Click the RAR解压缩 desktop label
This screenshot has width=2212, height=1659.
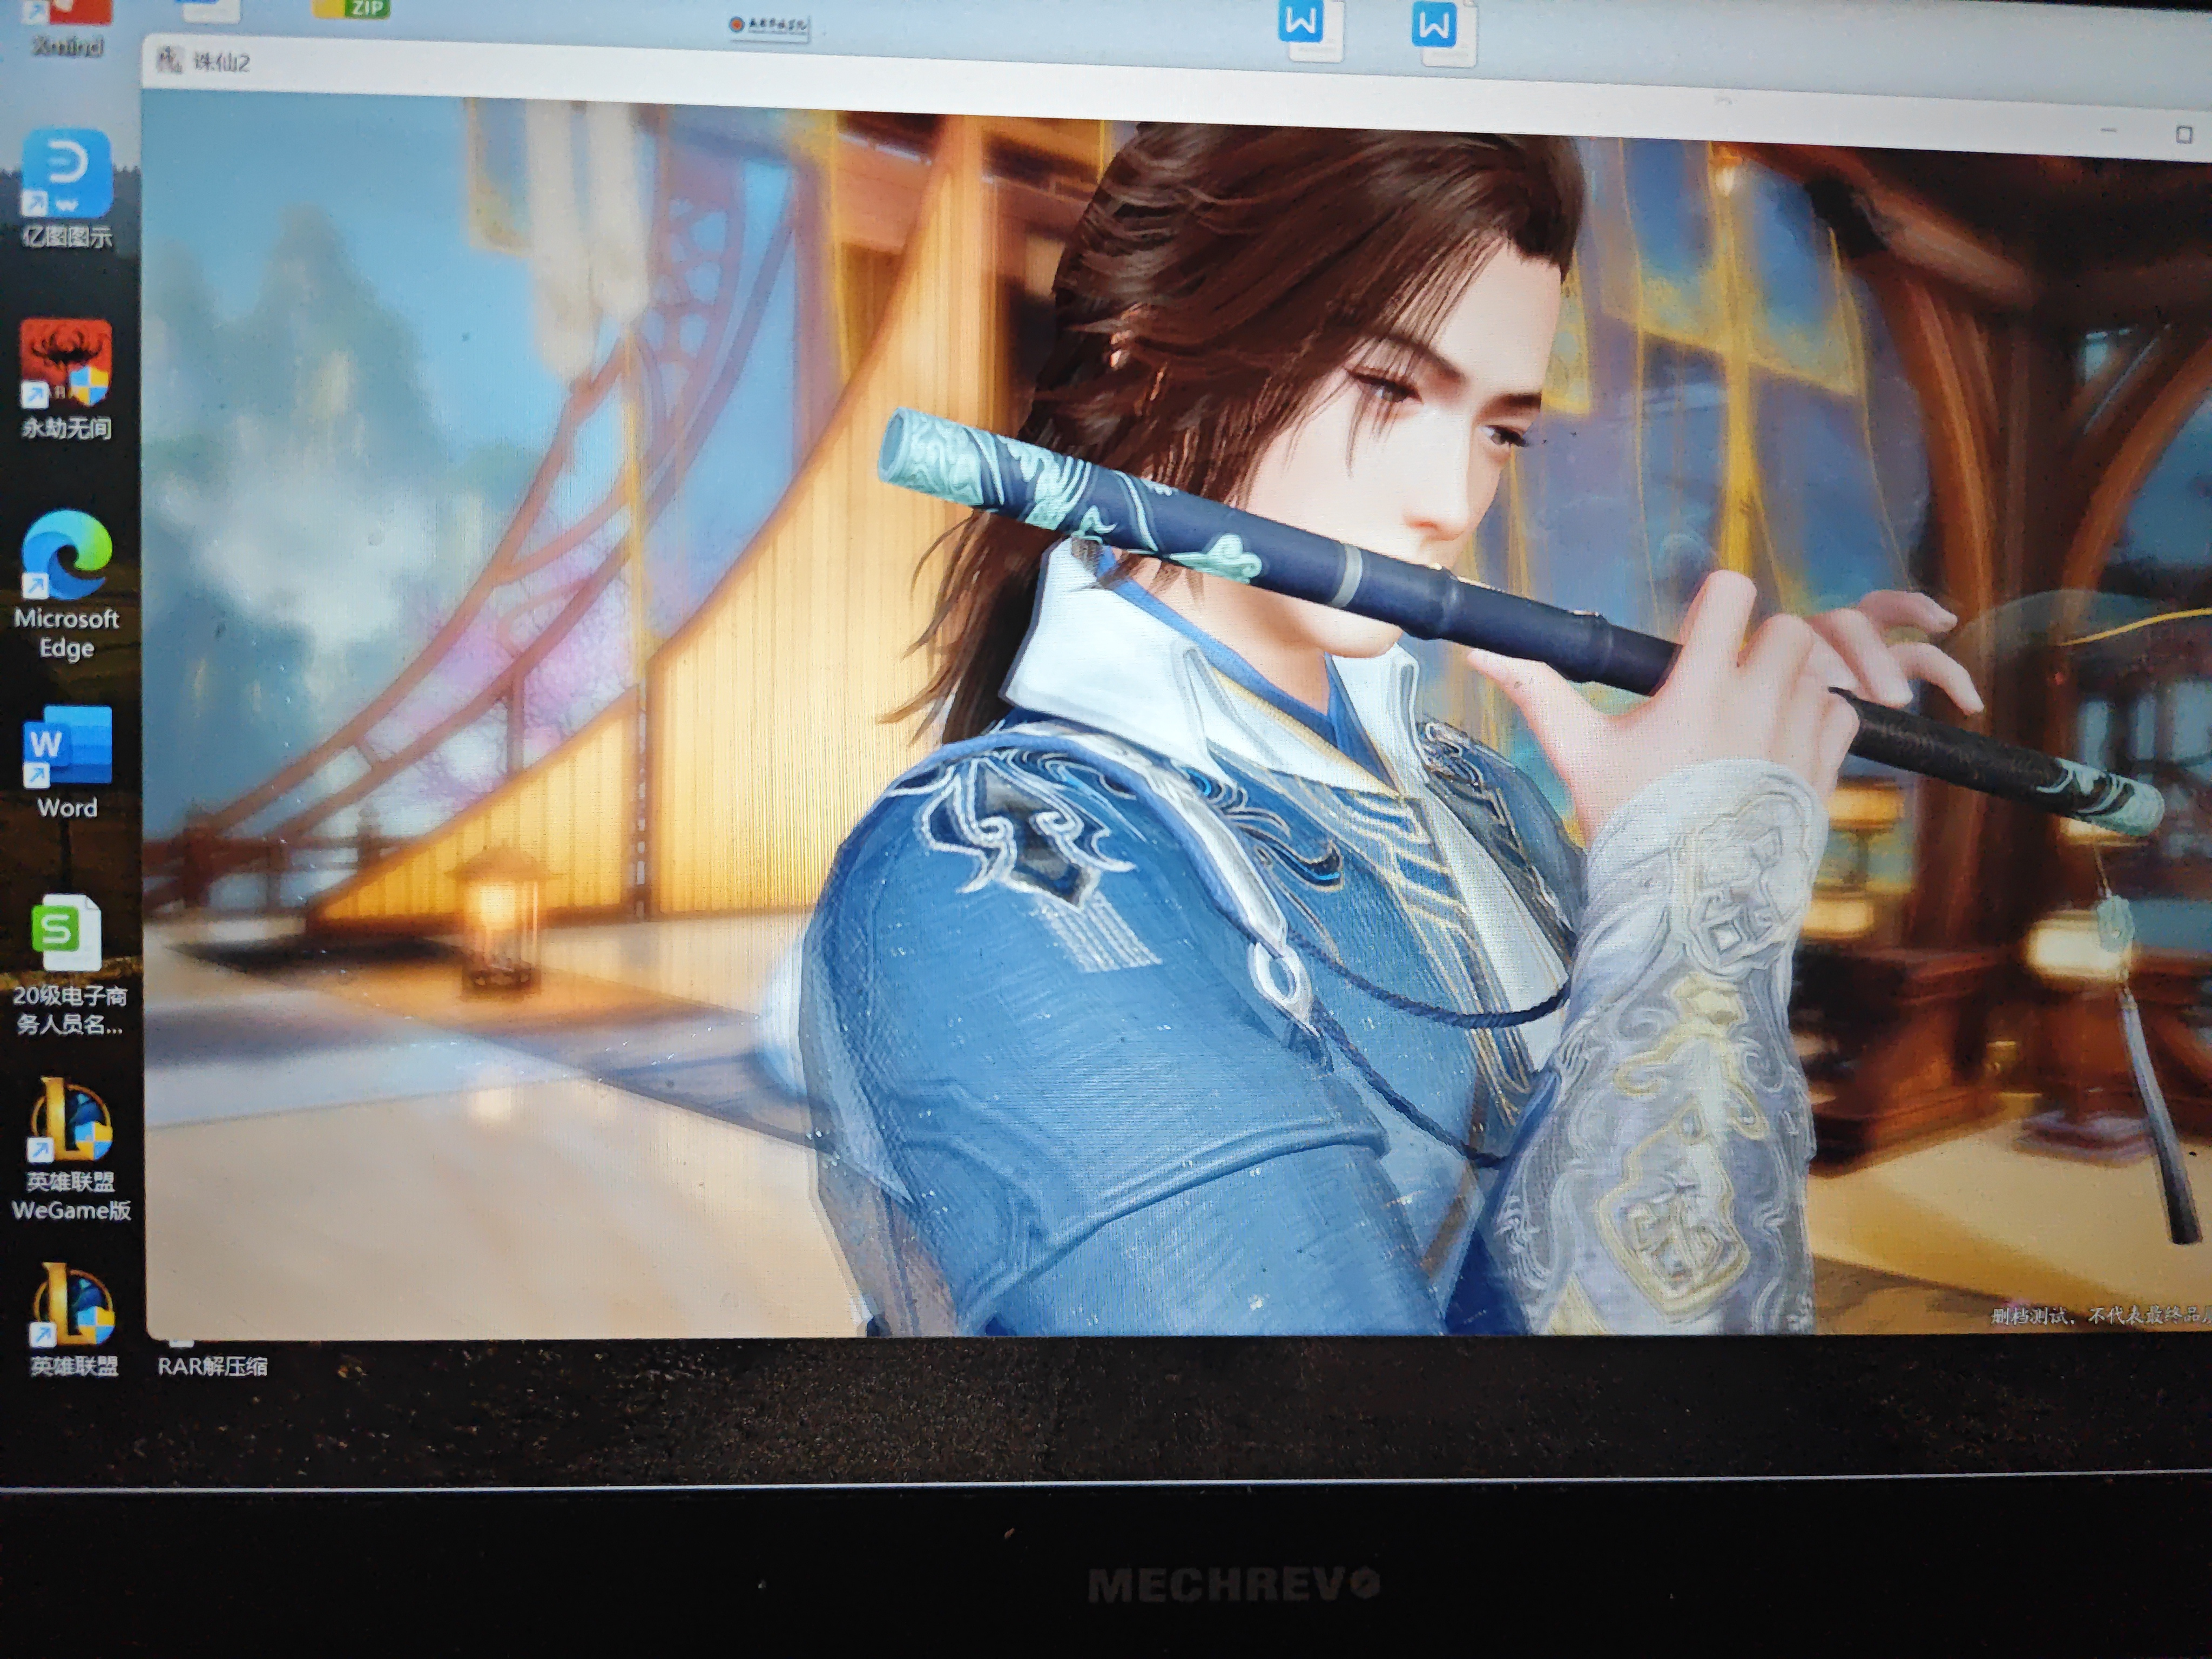pos(212,1366)
